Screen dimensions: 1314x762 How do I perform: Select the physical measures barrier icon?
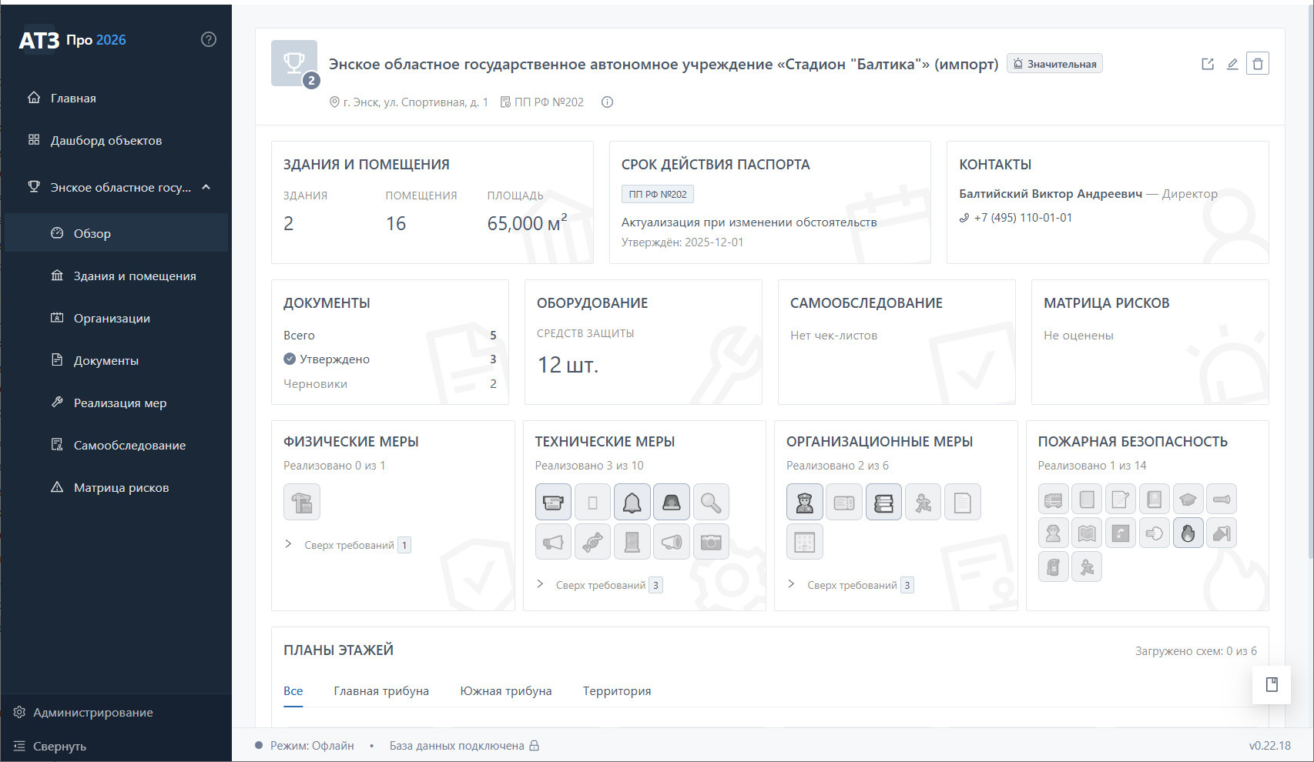302,503
